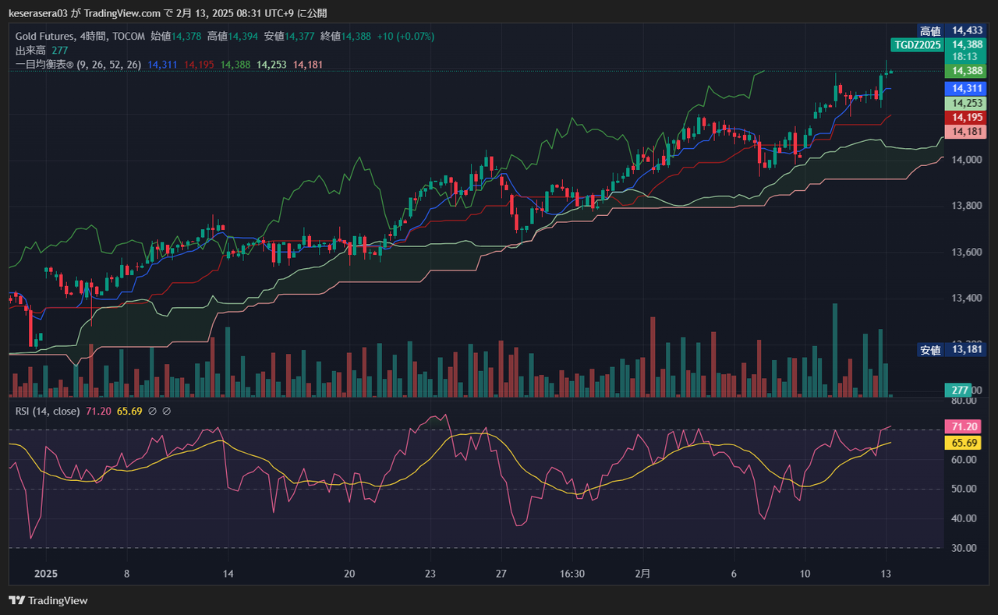This screenshot has height=615, width=998.
Task: Click the pink 71.20 RSI axis label
Action: (961, 426)
